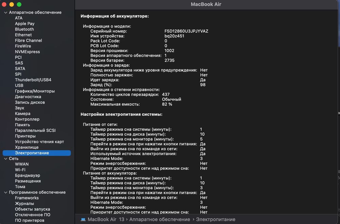Click MacBook Air 13 in the path bar
The height and width of the screenshot is (224, 340).
pyautogui.click(x=106, y=219)
